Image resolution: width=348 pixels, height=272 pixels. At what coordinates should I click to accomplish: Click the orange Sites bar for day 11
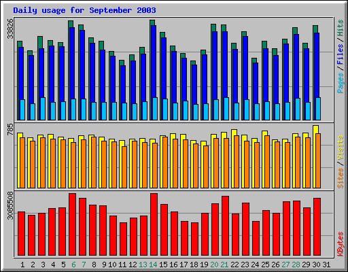click(x=124, y=167)
